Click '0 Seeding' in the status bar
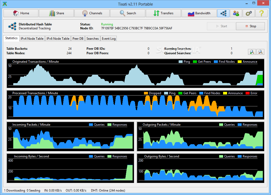This screenshot has height=195, width=271. [33, 191]
